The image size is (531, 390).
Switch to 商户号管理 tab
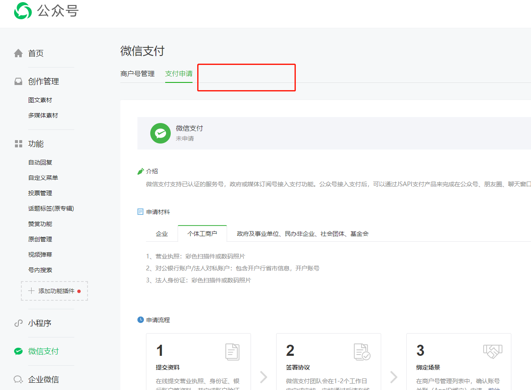137,74
